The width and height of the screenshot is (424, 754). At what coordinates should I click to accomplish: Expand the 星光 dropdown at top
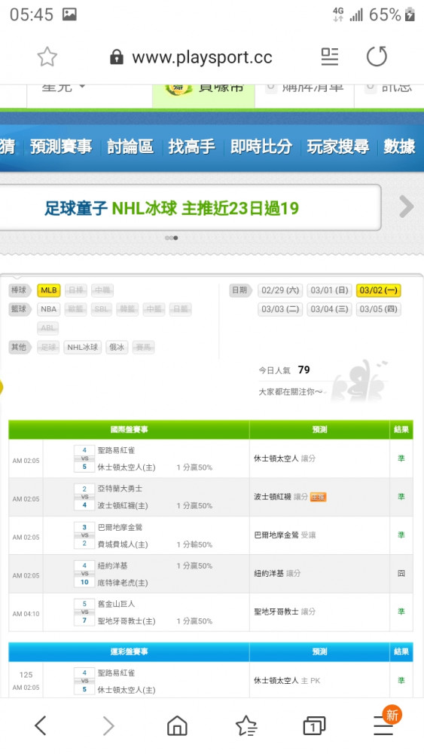pyautogui.click(x=63, y=87)
